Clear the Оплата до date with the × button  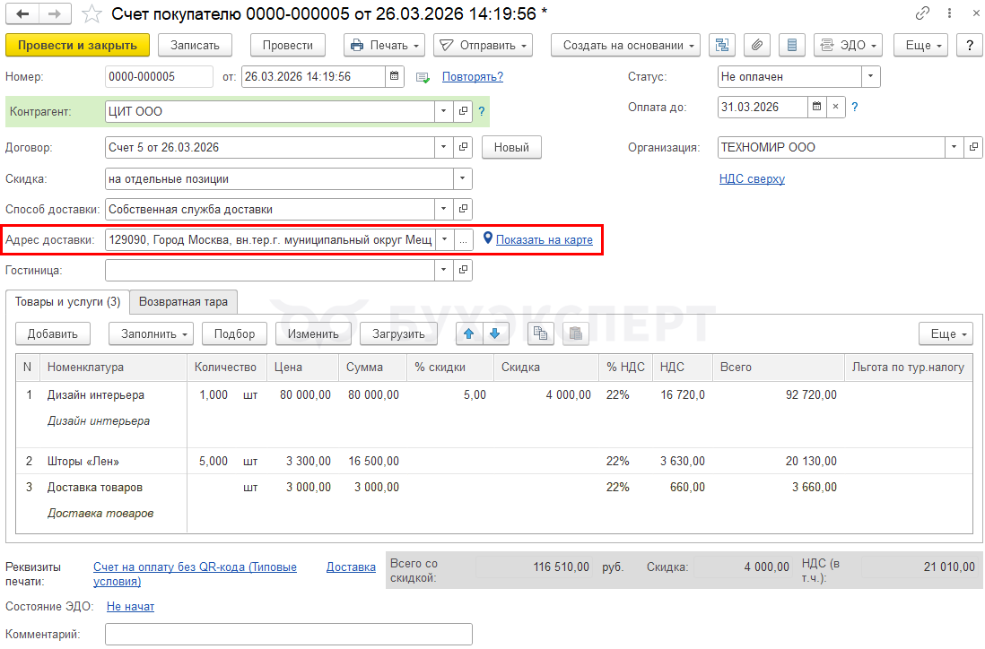point(836,107)
